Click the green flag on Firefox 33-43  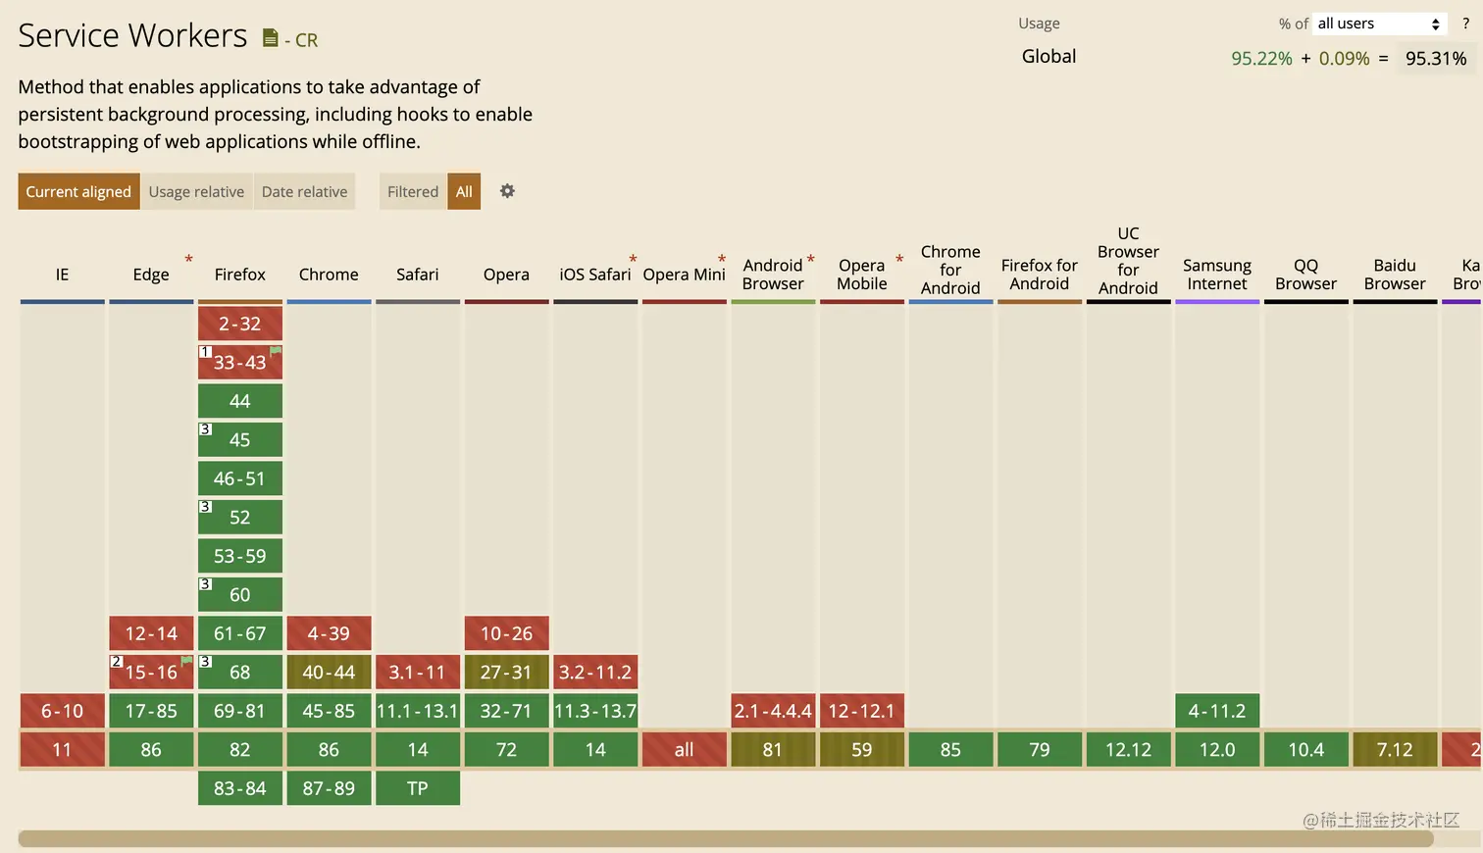[x=276, y=350]
